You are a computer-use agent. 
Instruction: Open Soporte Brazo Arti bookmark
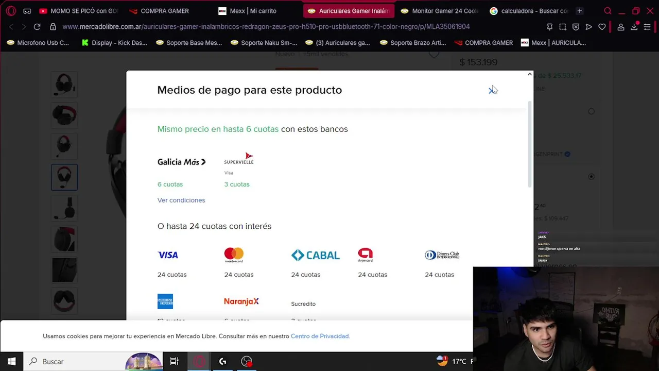[x=413, y=43]
